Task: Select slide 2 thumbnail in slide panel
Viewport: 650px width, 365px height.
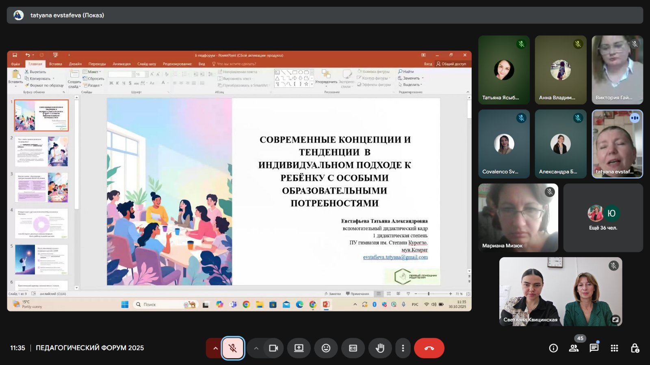Action: pos(41,151)
